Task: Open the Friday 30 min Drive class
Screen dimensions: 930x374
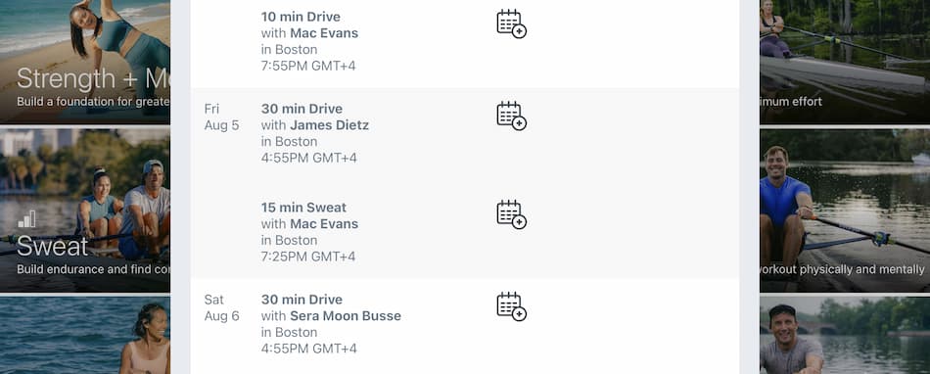Action: tap(302, 109)
